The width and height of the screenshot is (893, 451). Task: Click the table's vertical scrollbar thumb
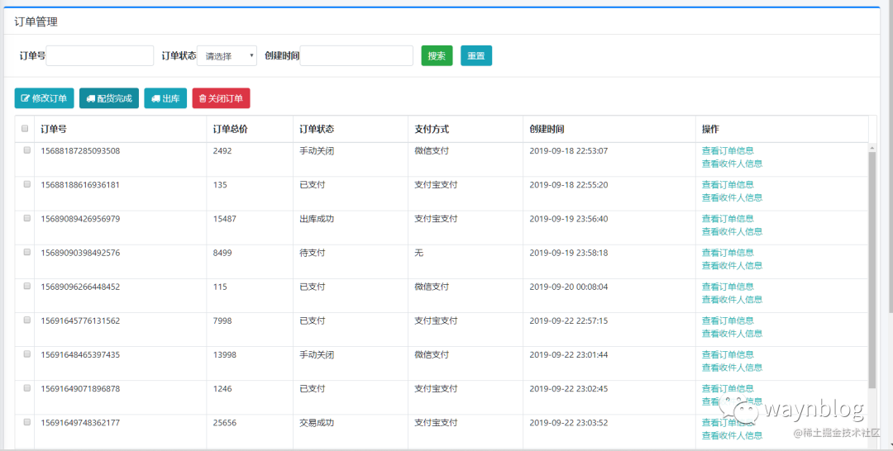(x=872, y=270)
